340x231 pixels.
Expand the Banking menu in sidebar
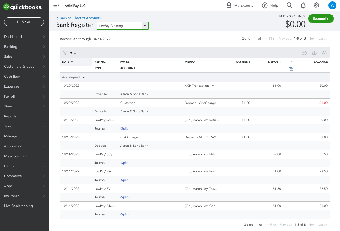(24, 47)
